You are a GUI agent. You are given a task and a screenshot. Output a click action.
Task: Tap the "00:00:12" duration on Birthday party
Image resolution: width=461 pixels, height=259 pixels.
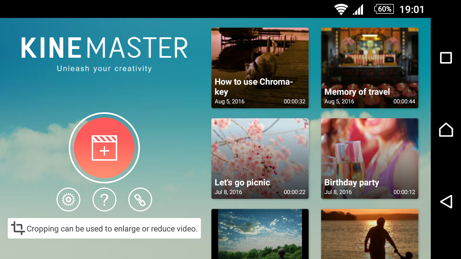point(404,192)
